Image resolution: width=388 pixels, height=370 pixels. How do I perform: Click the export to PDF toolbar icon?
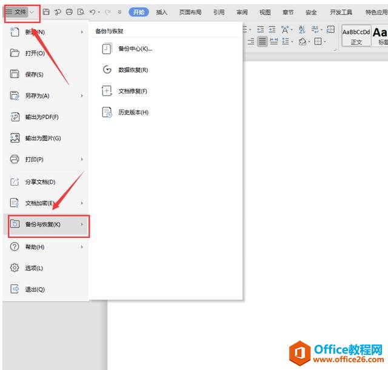pos(58,12)
